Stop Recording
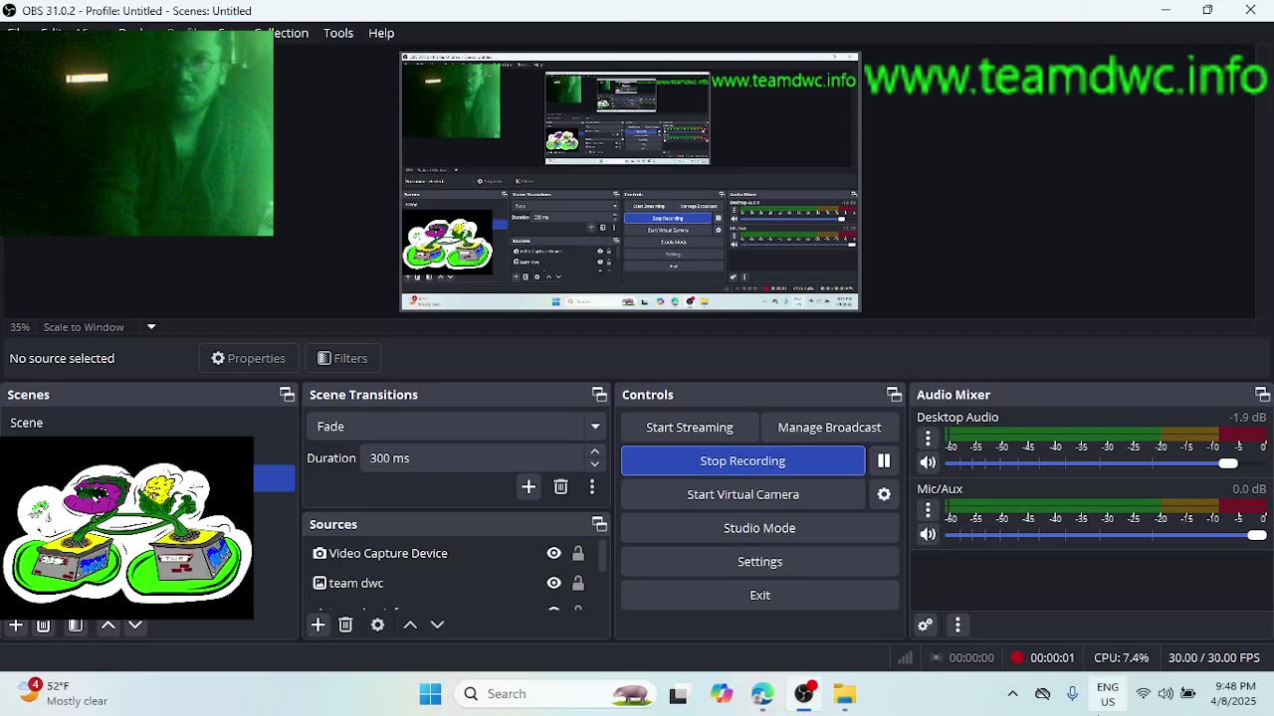This screenshot has width=1274, height=716. tap(743, 460)
